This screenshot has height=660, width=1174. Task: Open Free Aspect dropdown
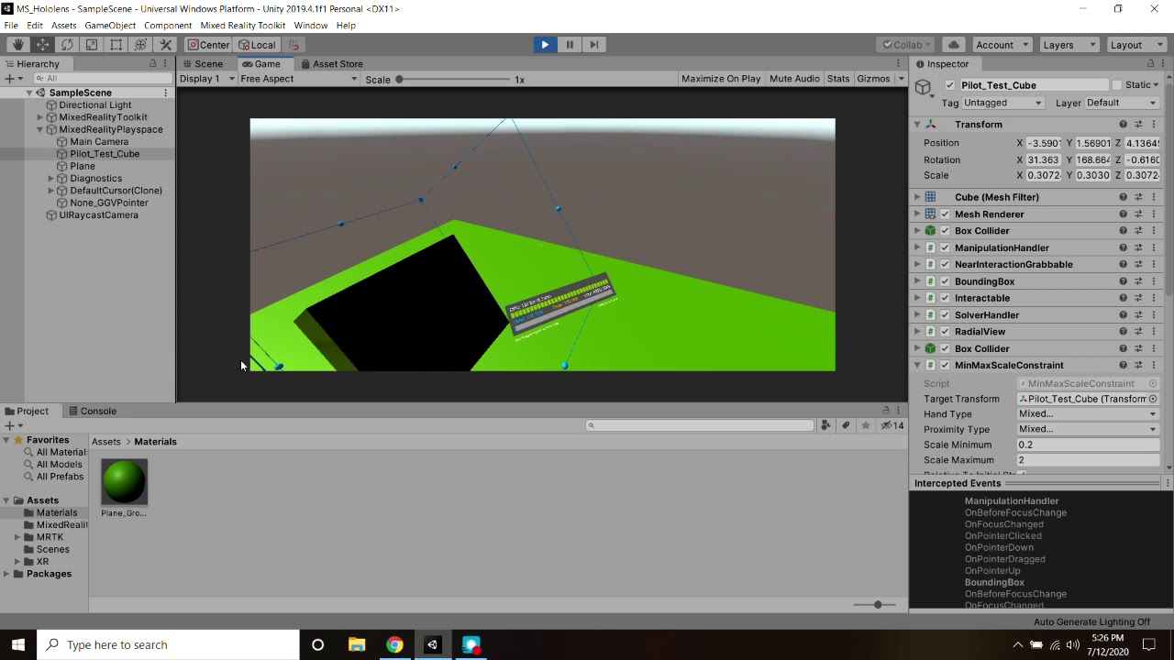(298, 79)
